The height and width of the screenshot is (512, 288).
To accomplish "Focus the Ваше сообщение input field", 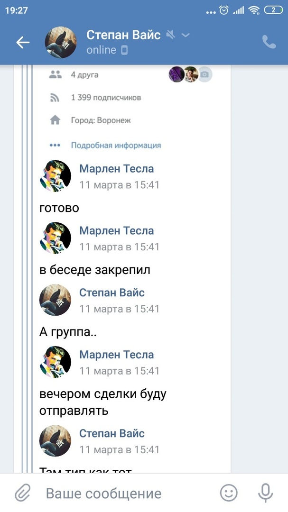I will tap(123, 494).
